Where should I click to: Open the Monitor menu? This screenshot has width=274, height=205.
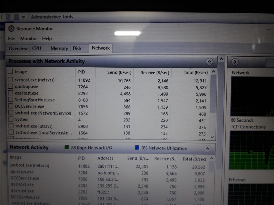[x=28, y=38]
